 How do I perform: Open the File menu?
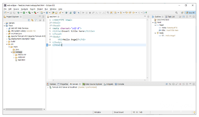(x=5, y=9)
